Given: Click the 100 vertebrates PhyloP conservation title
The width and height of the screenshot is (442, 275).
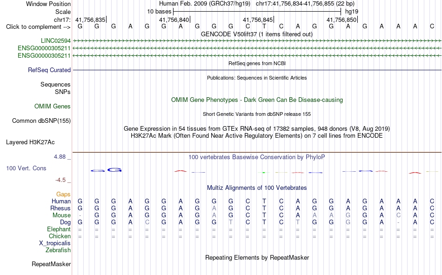Looking at the screenshot, I should (x=257, y=157).
